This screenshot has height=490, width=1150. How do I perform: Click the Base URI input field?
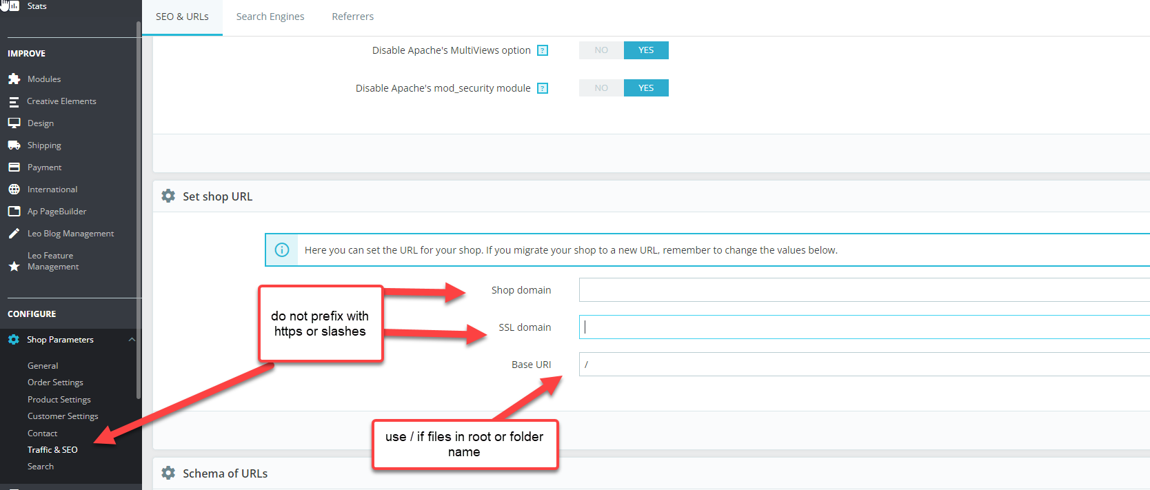coord(864,365)
